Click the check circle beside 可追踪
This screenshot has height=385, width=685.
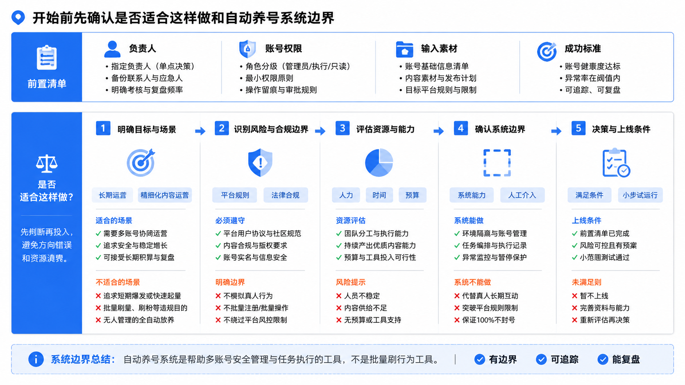(541, 359)
